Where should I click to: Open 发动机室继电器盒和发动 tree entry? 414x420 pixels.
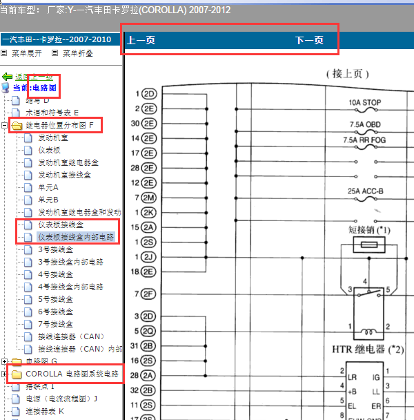(79, 212)
